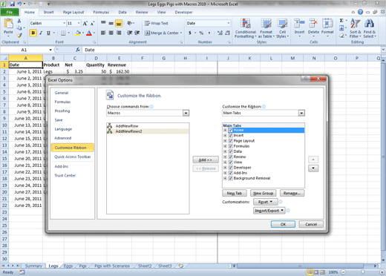Open the Customize the Ribbon Main Tabs dropdown
Viewport: 386px width, 276px height.
pyautogui.click(x=301, y=113)
